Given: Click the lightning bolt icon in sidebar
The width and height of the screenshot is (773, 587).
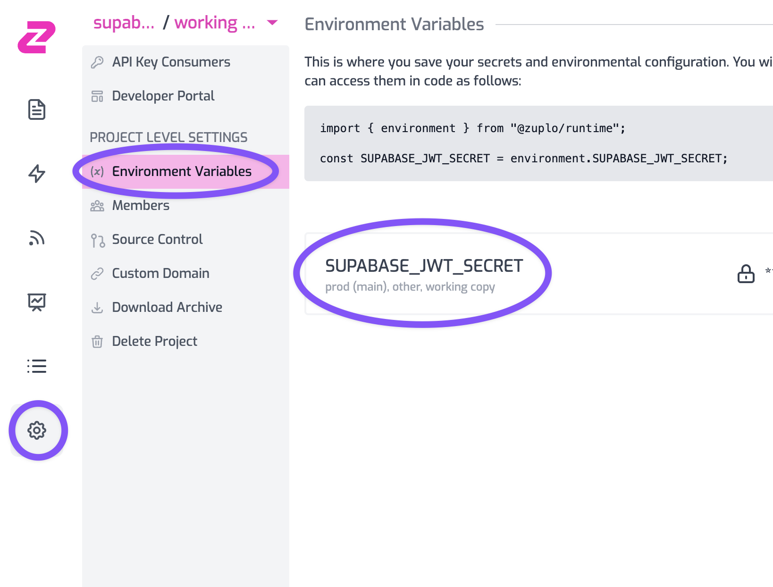Looking at the screenshot, I should point(36,173).
